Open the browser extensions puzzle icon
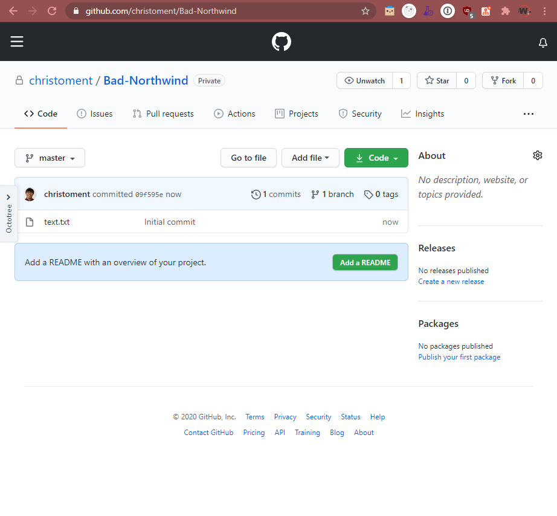Screen dimensions: 557x516 pos(505,11)
